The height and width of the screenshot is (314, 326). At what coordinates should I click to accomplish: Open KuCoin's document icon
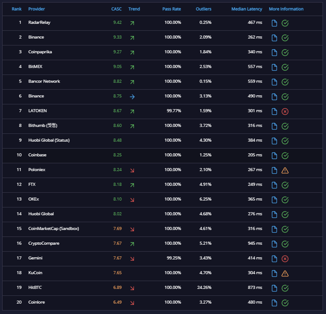pyautogui.click(x=274, y=274)
